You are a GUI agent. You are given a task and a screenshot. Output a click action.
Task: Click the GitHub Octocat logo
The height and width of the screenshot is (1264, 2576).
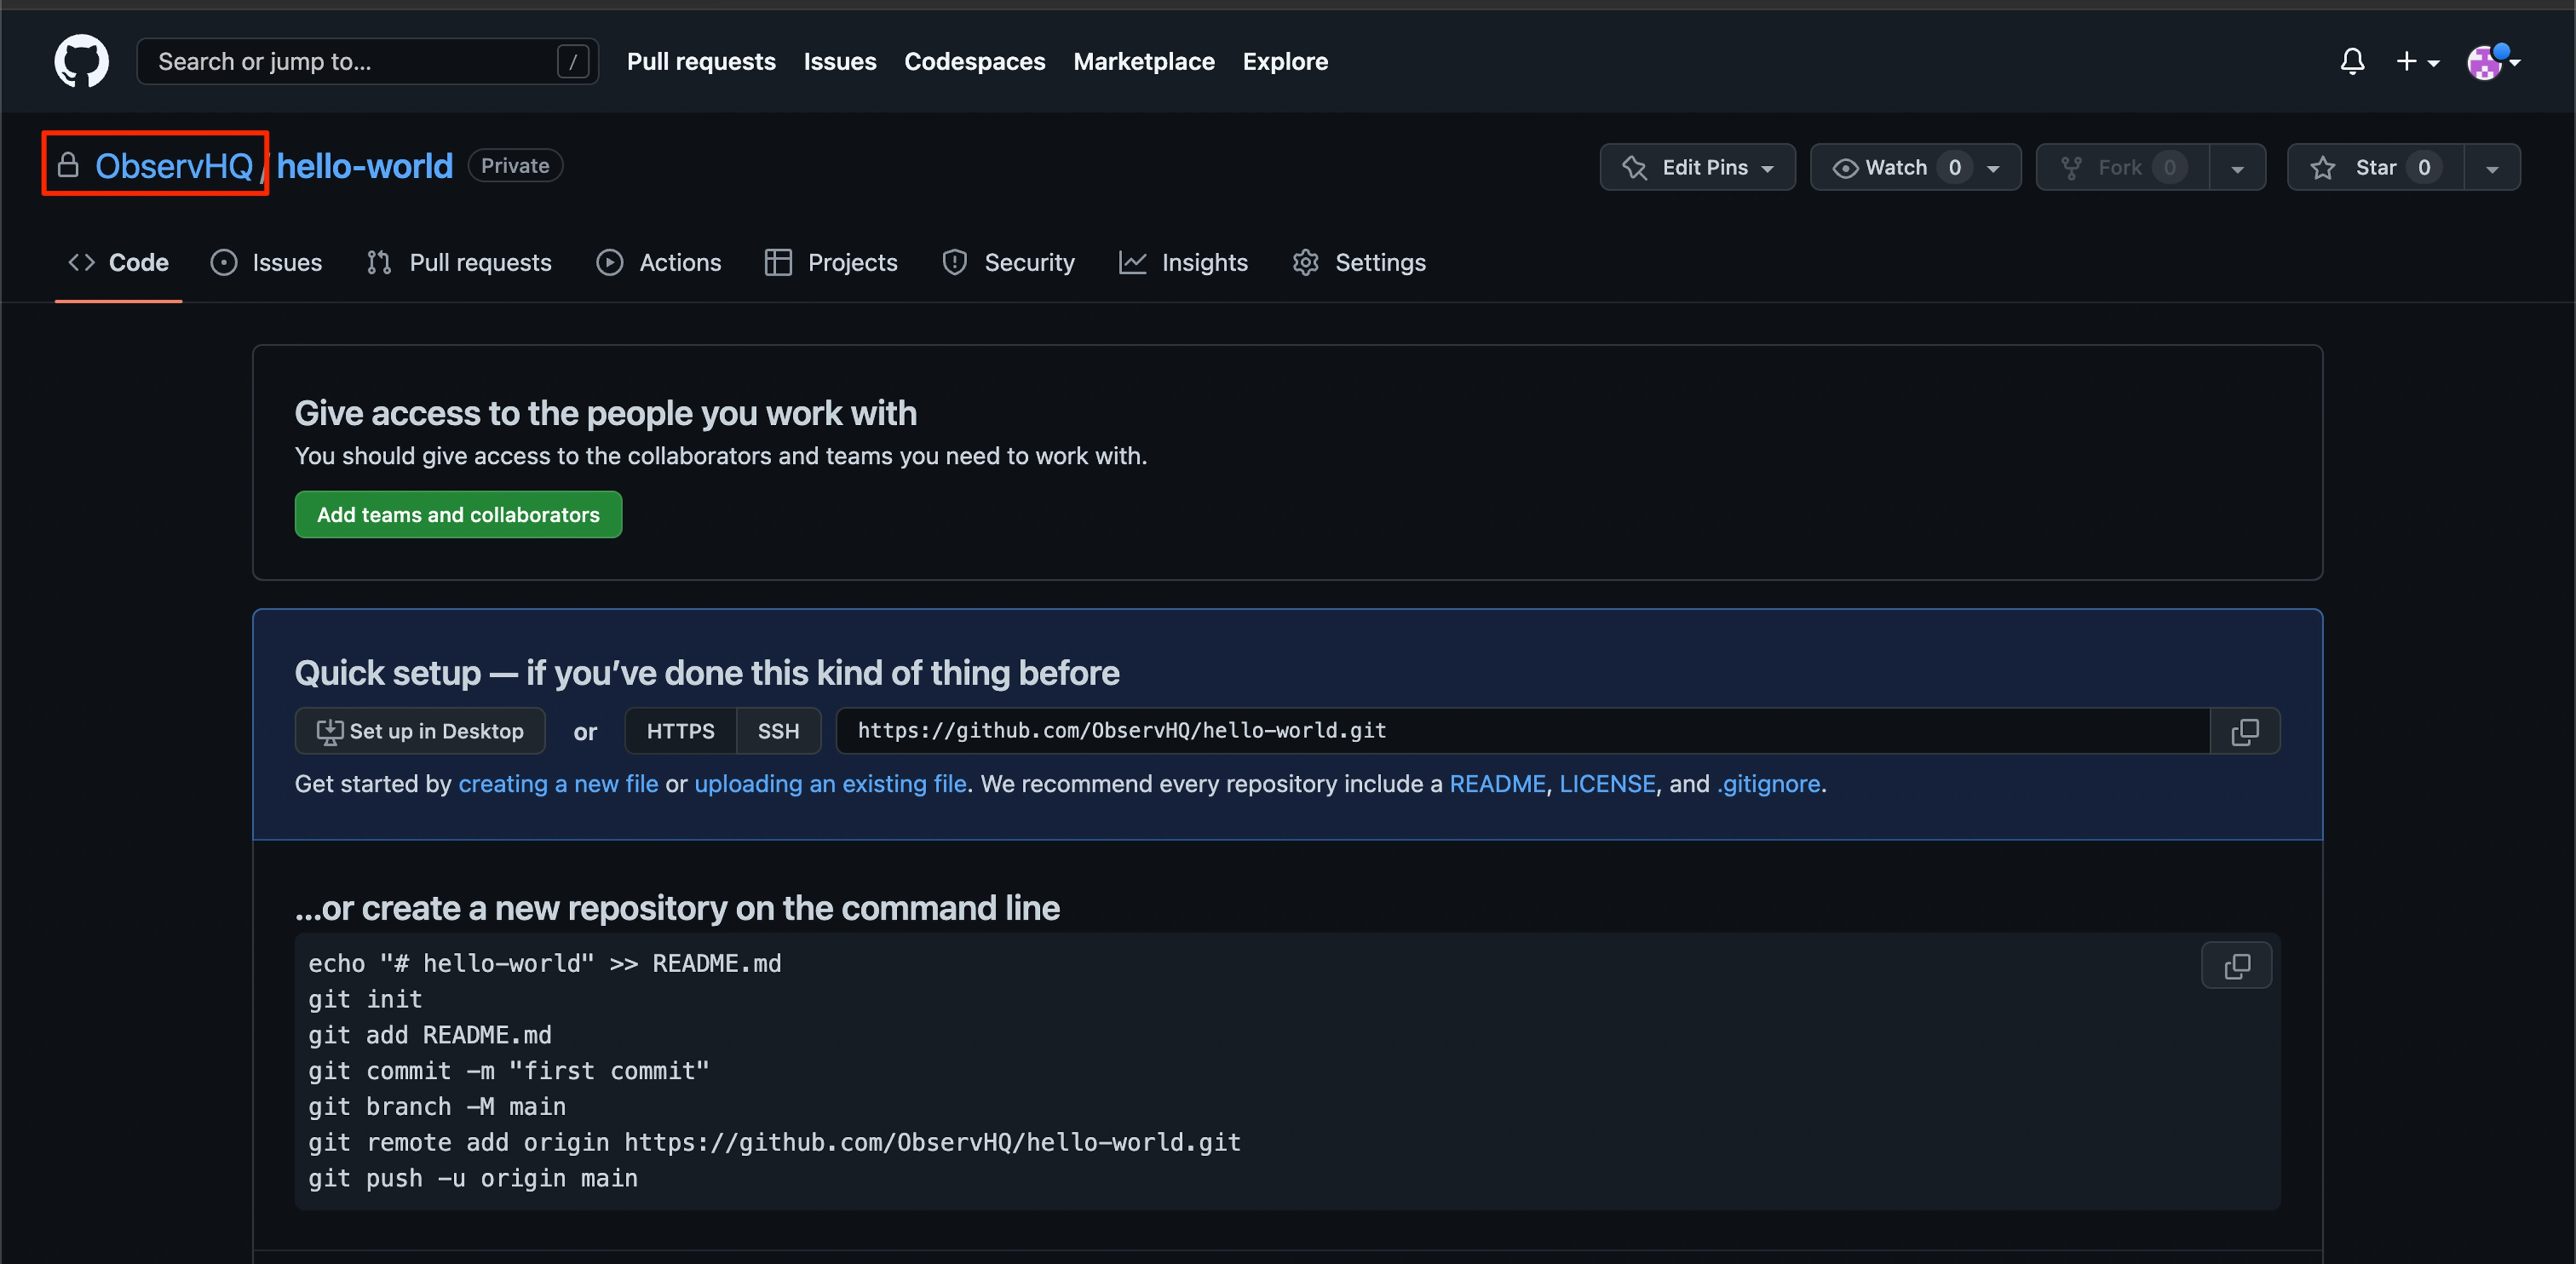pos(81,61)
